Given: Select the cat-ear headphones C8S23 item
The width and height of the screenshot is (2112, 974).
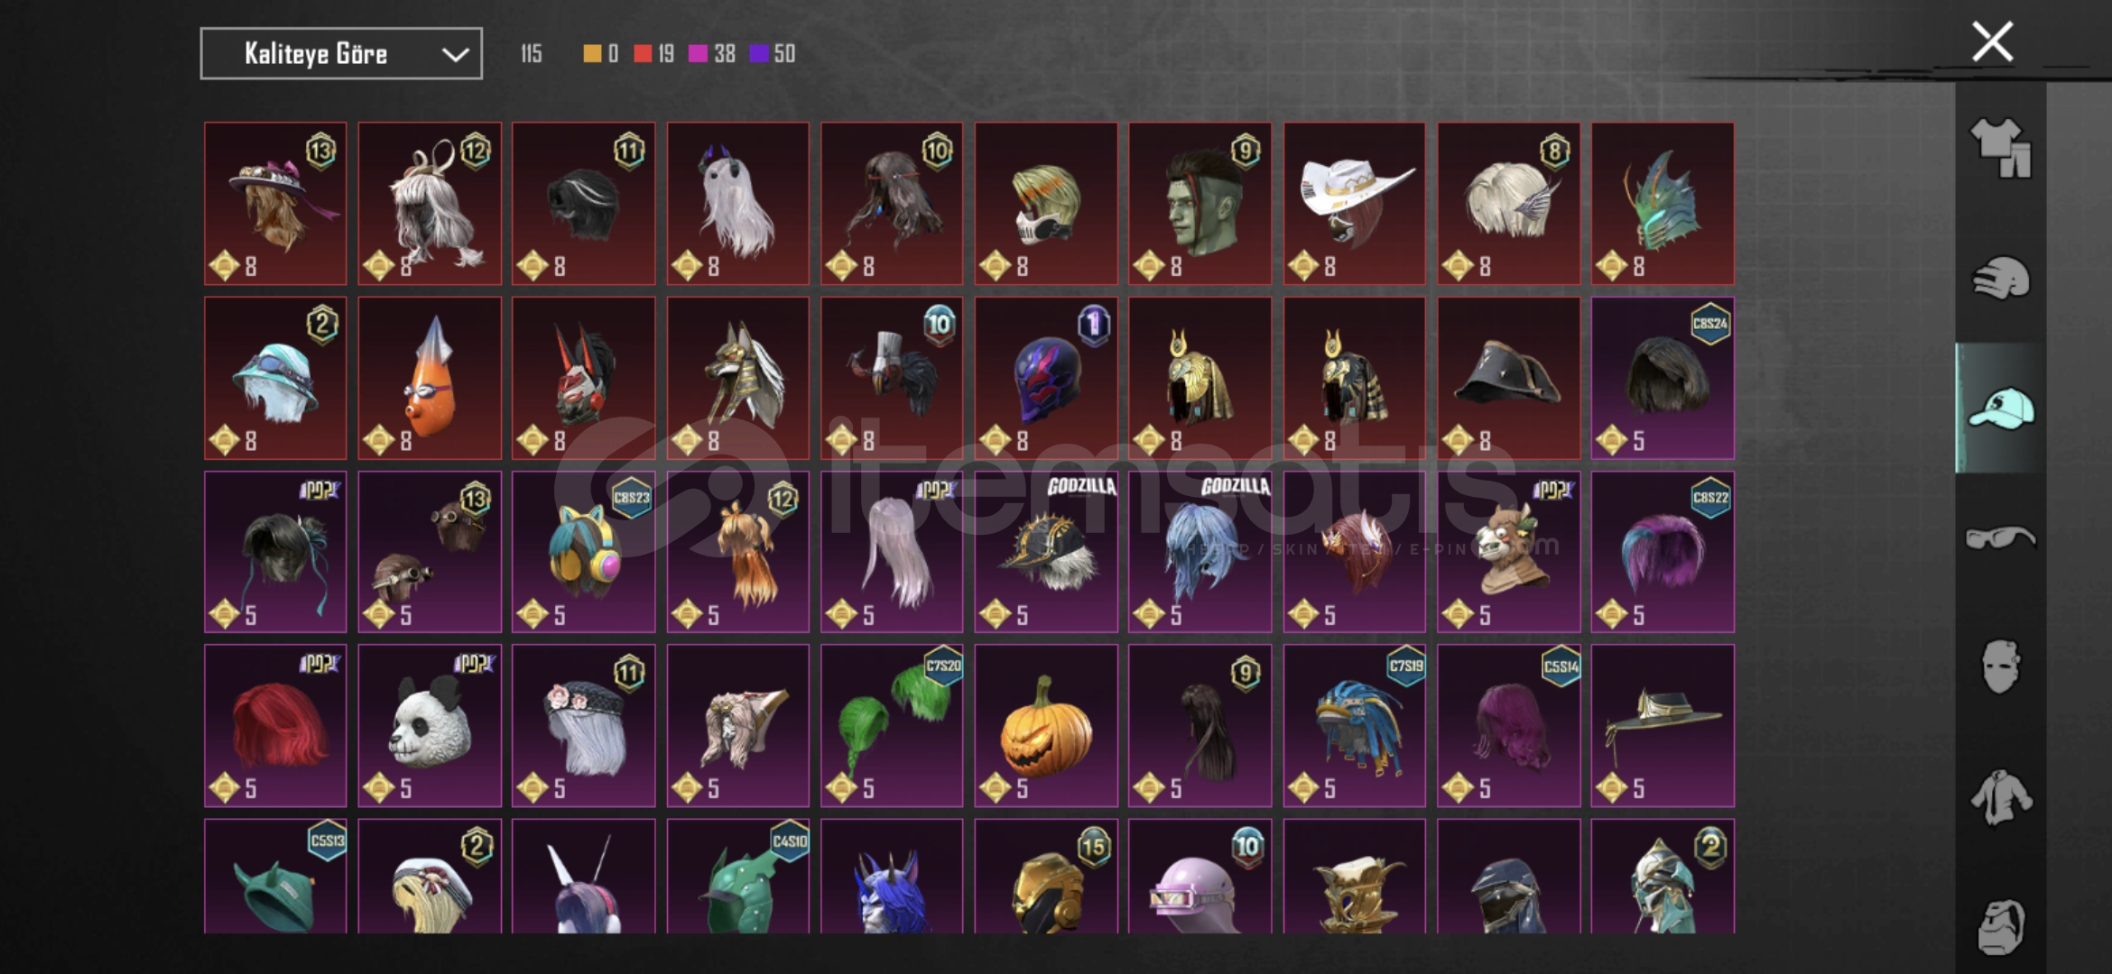Looking at the screenshot, I should tap(584, 552).
